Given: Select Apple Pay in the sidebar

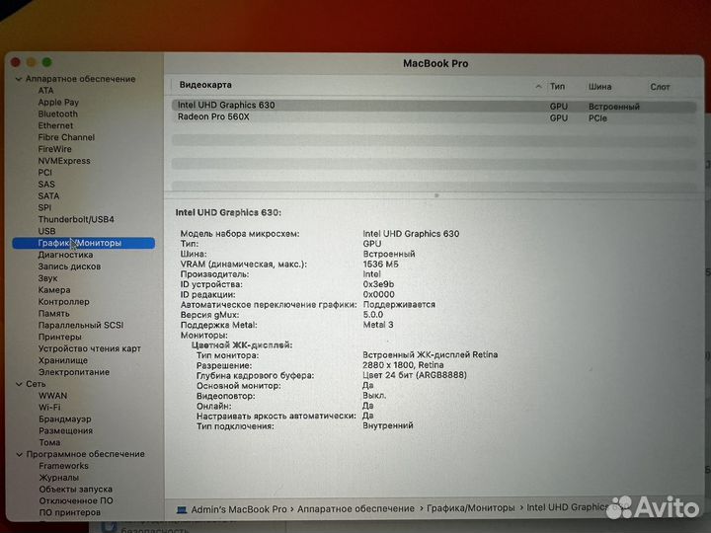Looking at the screenshot, I should [58, 102].
